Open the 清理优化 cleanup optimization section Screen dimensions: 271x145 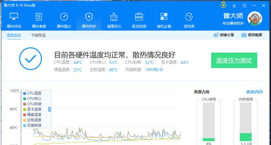(114, 20)
